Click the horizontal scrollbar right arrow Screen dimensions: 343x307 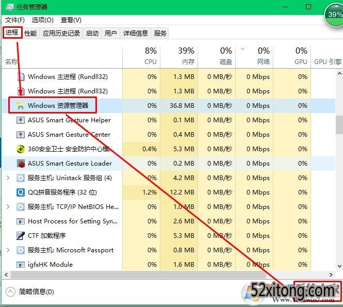pyautogui.click(x=331, y=274)
